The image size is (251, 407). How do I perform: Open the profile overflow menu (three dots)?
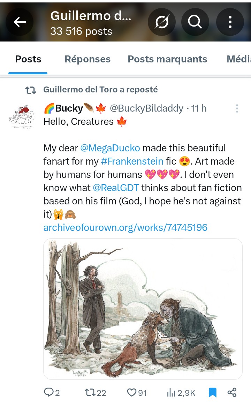tap(230, 22)
